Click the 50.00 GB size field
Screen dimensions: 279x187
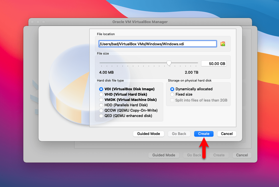tap(214, 64)
